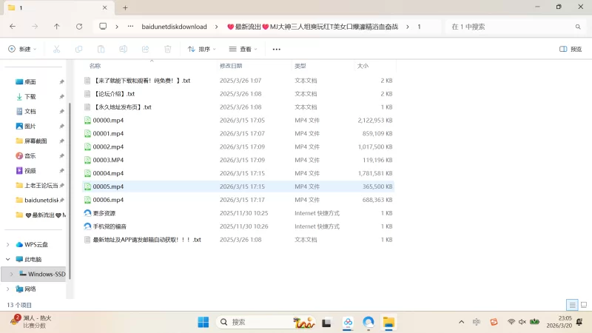This screenshot has height=333, width=592.
Task: Open the 排序 sort dropdown
Action: [x=201, y=49]
